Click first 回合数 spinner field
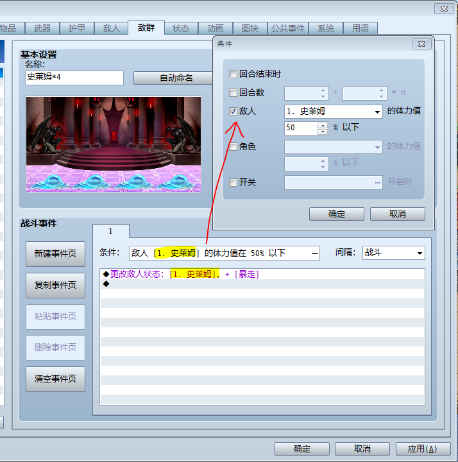458x462 pixels. [x=307, y=93]
